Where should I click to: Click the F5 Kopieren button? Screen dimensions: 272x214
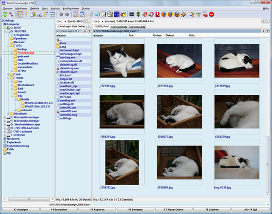97,210
